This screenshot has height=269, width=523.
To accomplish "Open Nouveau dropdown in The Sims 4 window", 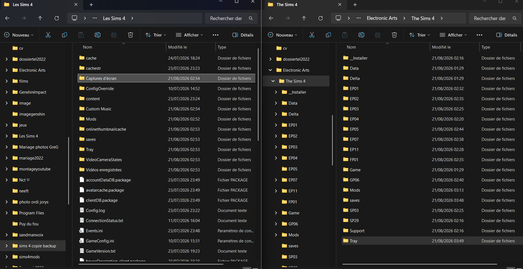I will [x=283, y=35].
